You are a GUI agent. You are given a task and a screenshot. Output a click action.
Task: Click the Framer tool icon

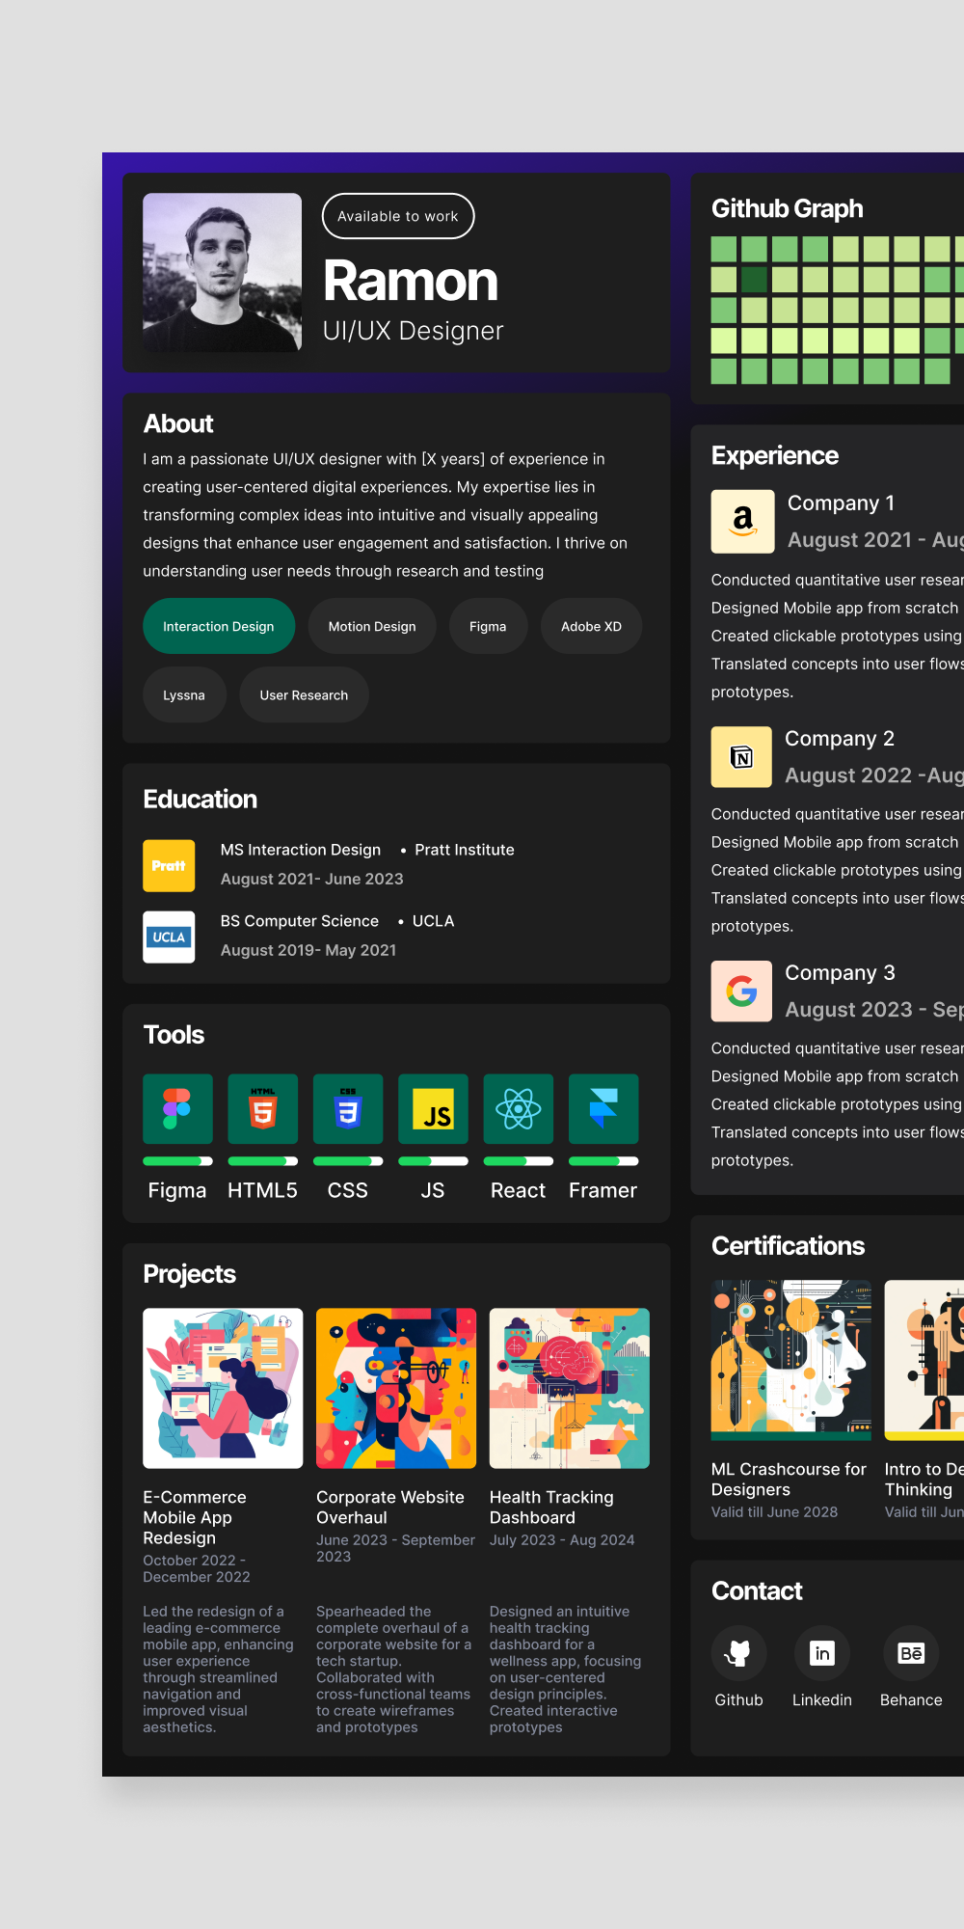[603, 1109]
